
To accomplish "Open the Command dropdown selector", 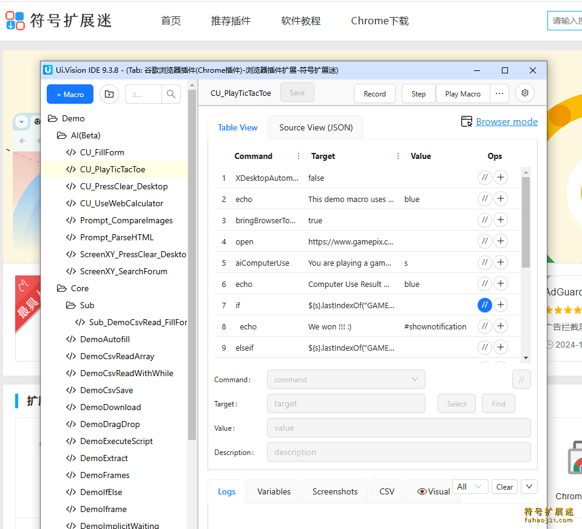I will coord(346,379).
